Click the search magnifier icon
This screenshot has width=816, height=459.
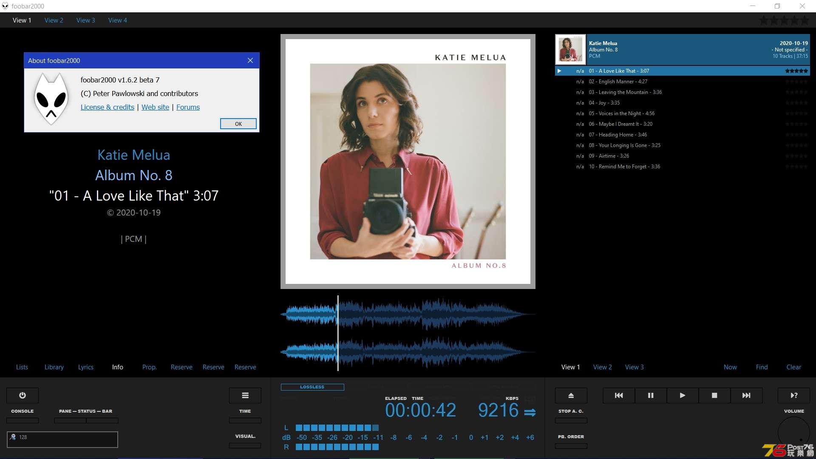(x=13, y=437)
